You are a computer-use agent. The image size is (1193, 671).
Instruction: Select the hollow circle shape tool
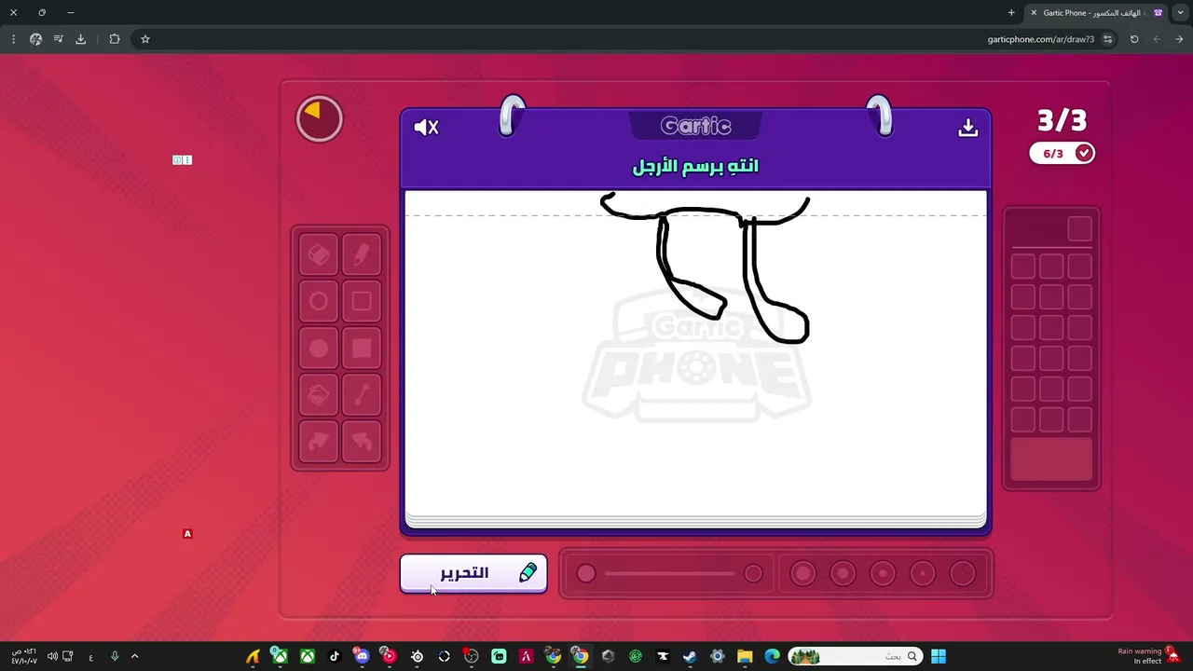[x=319, y=301]
